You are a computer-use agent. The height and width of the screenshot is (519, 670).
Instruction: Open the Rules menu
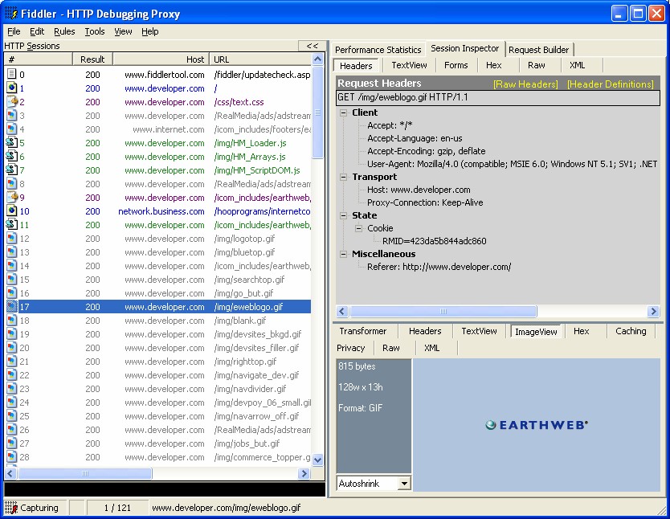coord(64,31)
